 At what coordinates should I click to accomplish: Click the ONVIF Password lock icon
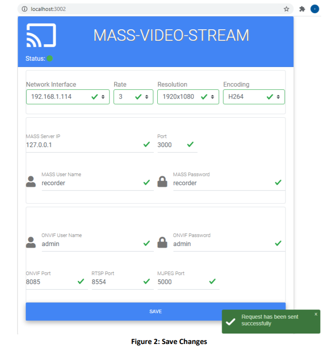(162, 242)
